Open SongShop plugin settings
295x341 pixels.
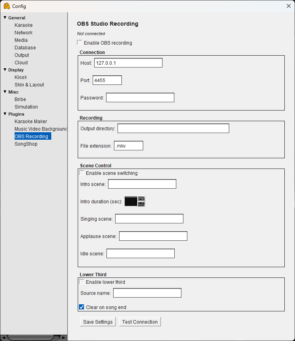[26, 144]
